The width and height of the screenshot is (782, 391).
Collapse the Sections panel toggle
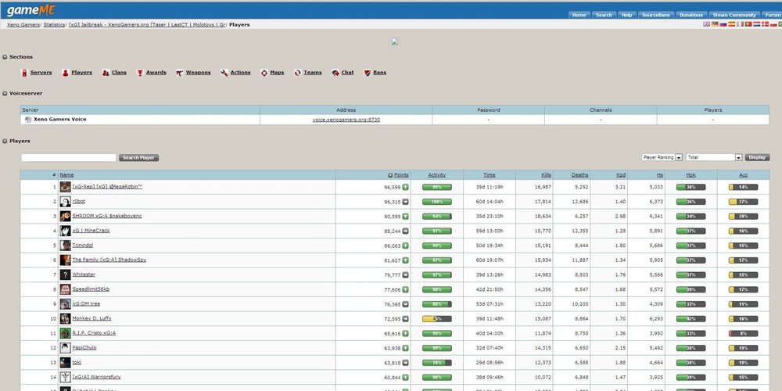pos(5,57)
